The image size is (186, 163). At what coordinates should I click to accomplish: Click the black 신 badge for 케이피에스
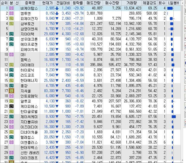tap(11, 106)
